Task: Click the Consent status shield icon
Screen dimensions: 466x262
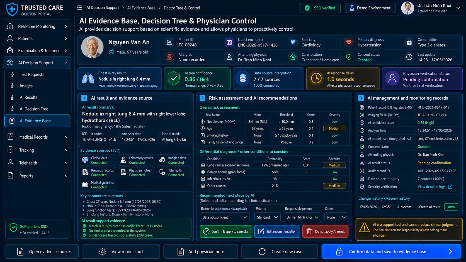Action: 349,57
